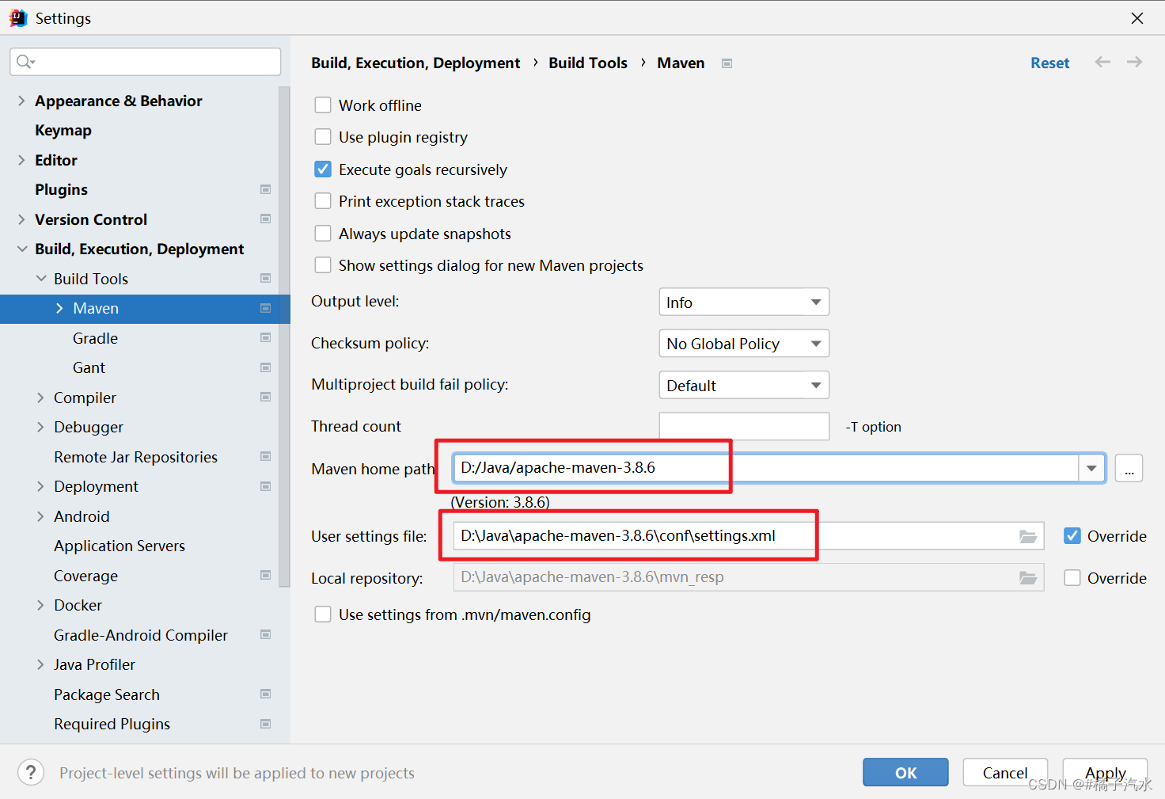The width and height of the screenshot is (1165, 799).
Task: Open Application Servers settings
Action: click(x=120, y=546)
